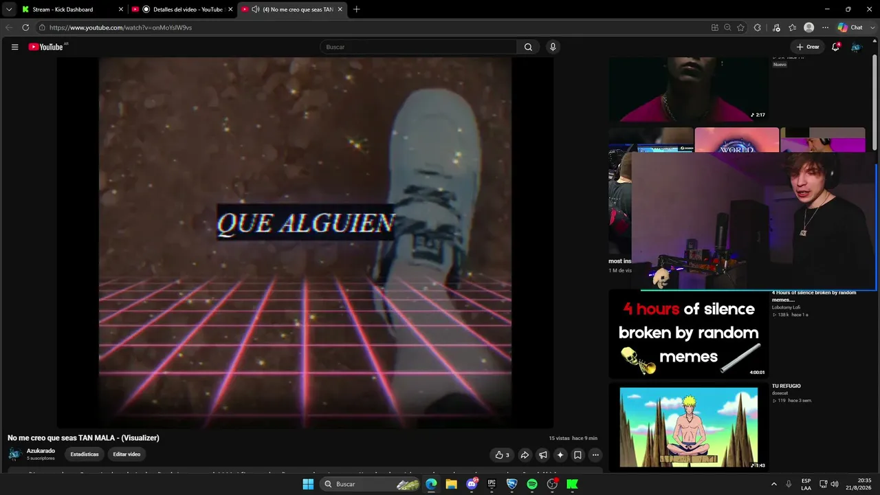Close the Stream - Kick Dashboard tab
This screenshot has width=880, height=495.
click(121, 10)
